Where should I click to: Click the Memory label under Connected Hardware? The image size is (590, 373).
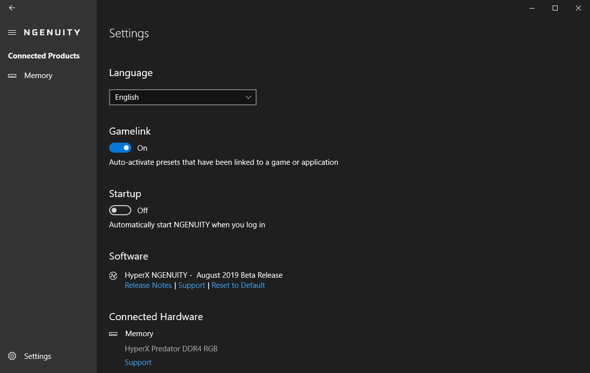139,334
